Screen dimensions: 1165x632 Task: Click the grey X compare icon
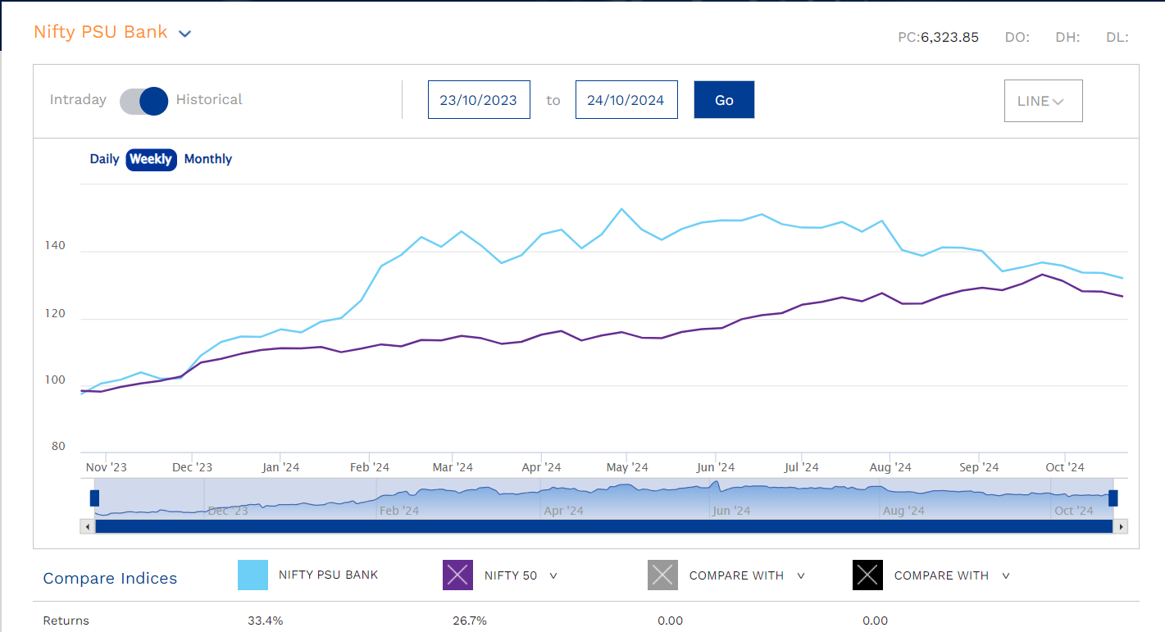point(662,575)
